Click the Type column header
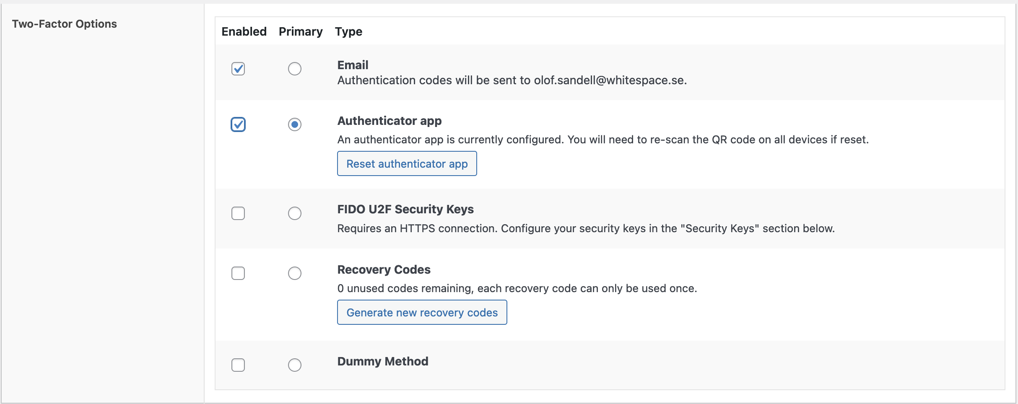The width and height of the screenshot is (1018, 404). coord(348,31)
